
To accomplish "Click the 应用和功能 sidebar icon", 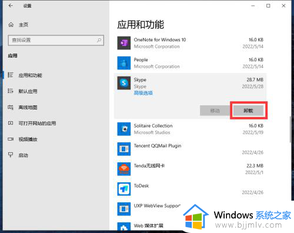I will [x=11, y=75].
